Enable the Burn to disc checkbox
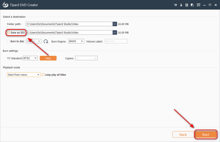This screenshot has width=220, height=142. (8, 41)
